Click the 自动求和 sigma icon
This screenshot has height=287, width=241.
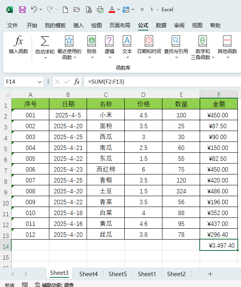[x=45, y=41]
